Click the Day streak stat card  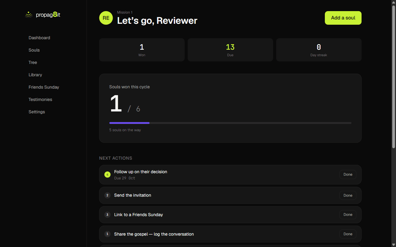click(x=319, y=50)
